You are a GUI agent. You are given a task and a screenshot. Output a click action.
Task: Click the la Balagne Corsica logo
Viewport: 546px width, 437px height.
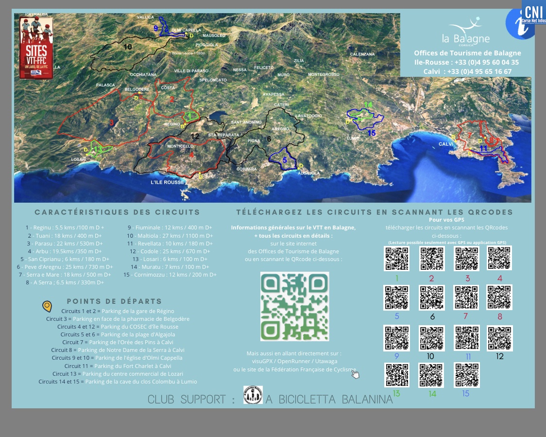click(466, 32)
